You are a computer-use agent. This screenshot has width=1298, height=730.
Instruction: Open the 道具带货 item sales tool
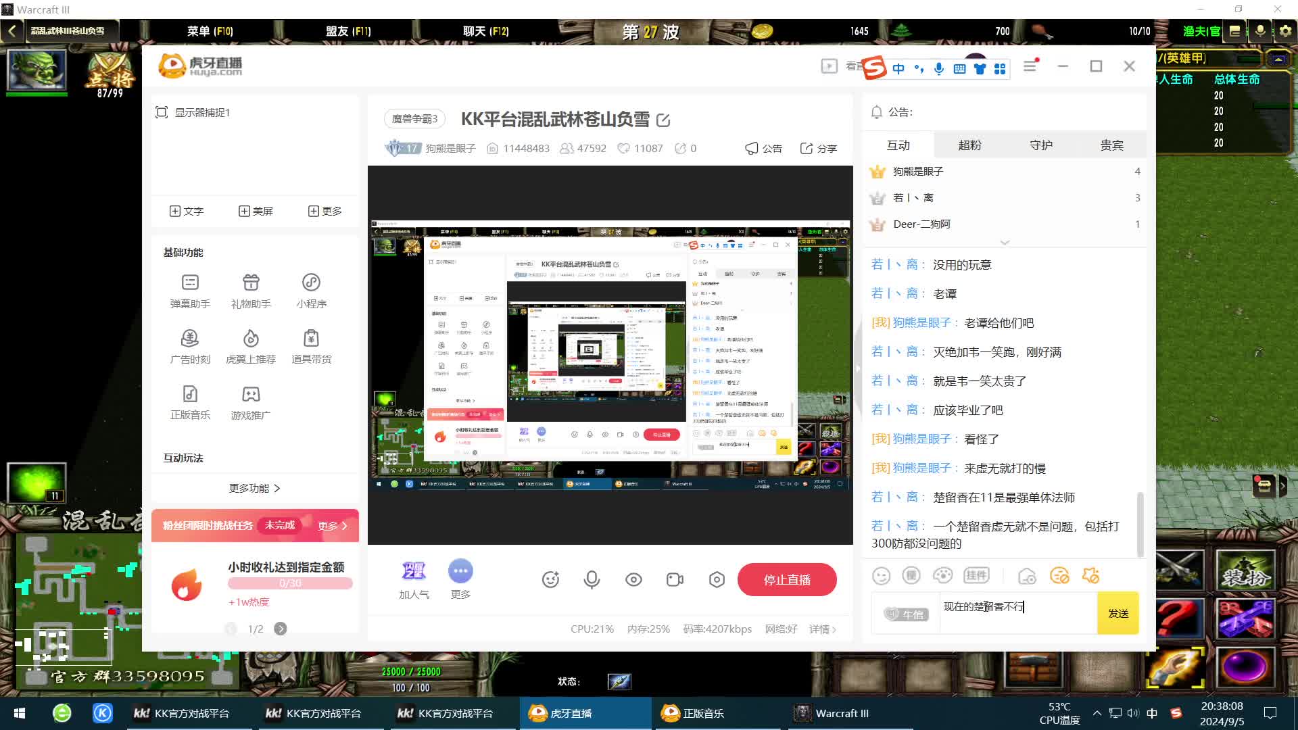311,347
